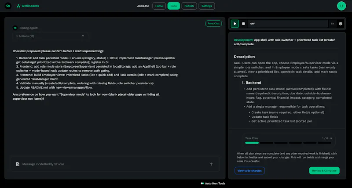Open the Settings tab

point(206,6)
